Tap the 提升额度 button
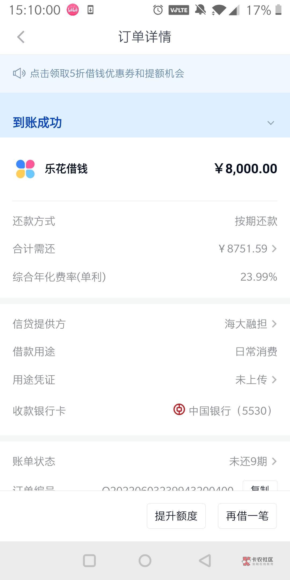Viewport: 290px width, 580px height. pos(176,516)
